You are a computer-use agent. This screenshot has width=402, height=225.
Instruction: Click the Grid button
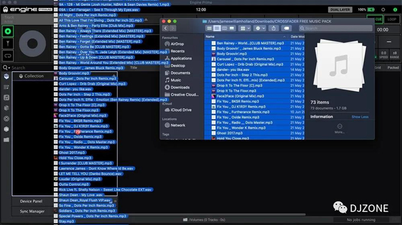(x=378, y=67)
